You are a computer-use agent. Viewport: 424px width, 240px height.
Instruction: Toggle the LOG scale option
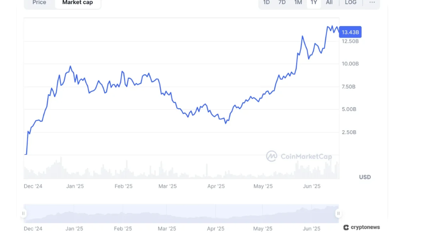click(x=351, y=2)
